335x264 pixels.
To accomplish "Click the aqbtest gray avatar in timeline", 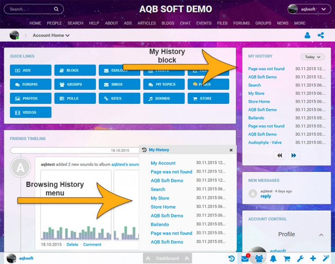I will tap(21, 167).
